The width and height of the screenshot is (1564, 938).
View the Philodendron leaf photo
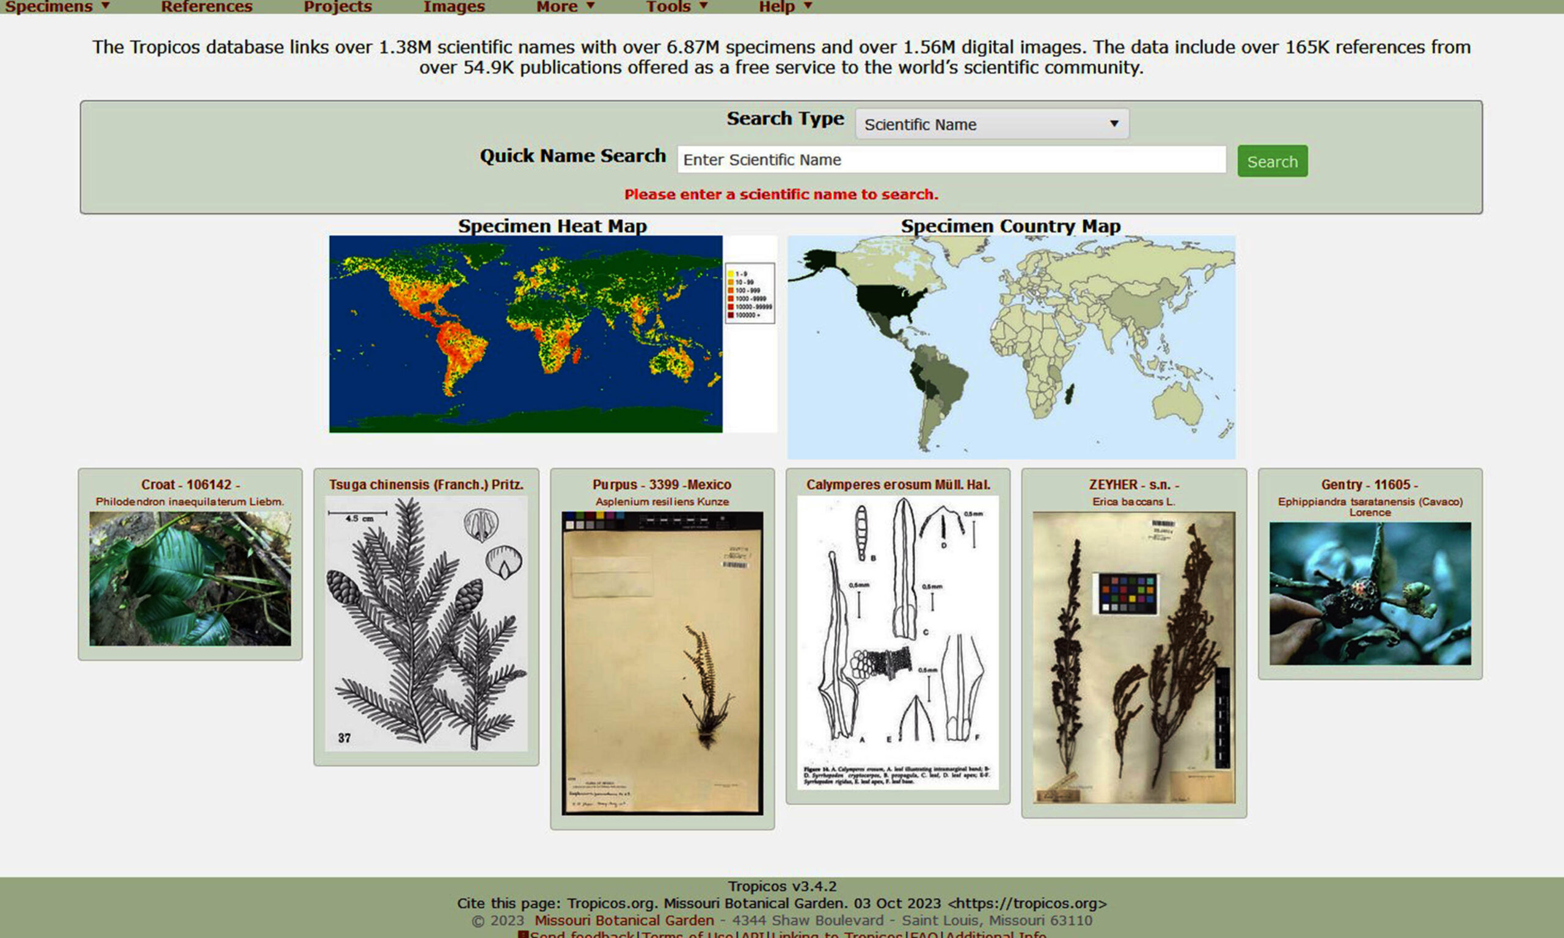[190, 578]
